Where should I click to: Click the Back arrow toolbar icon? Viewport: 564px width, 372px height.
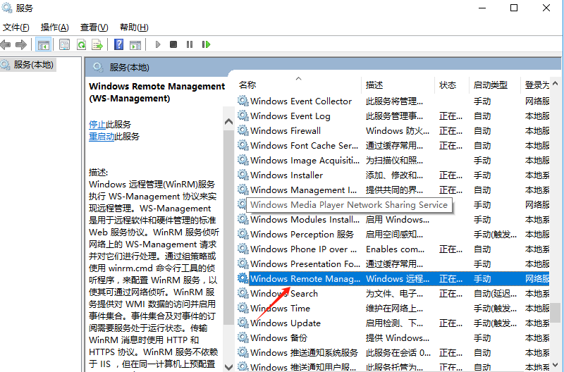tap(6, 44)
